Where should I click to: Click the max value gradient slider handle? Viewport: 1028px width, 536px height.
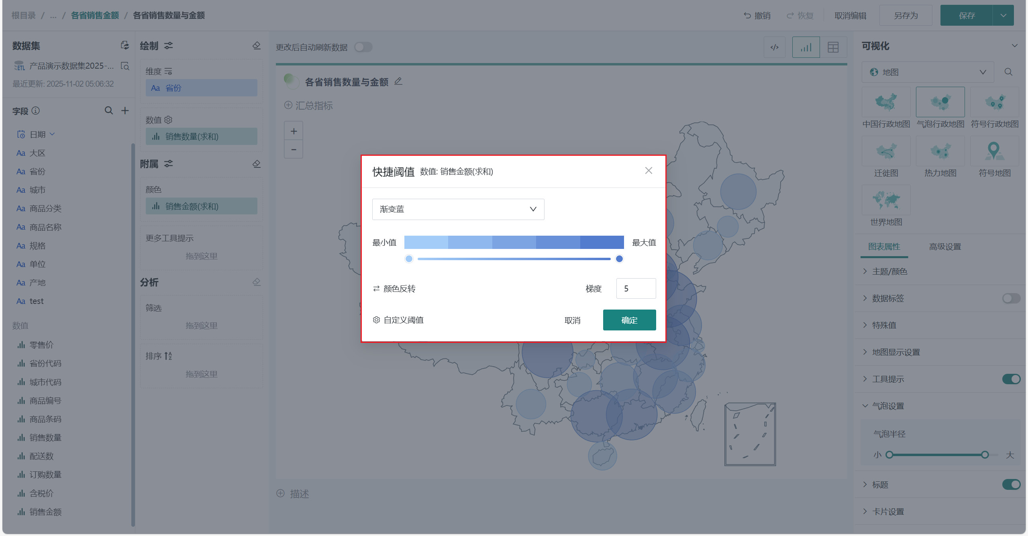619,259
